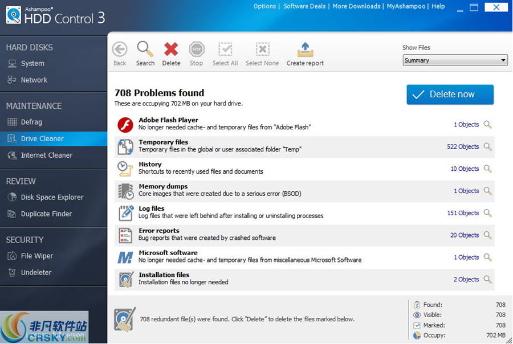The height and width of the screenshot is (344, 513).
Task: Open the Options menu at the top
Action: (x=264, y=6)
